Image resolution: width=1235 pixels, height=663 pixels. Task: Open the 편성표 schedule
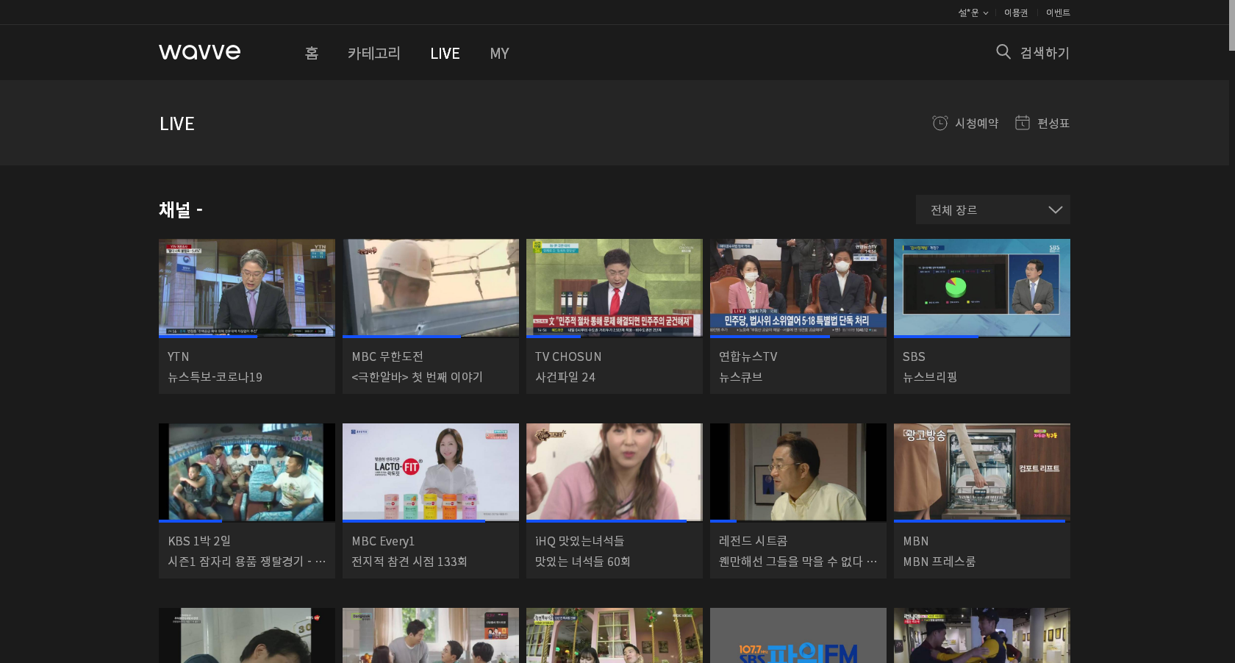pyautogui.click(x=1053, y=123)
